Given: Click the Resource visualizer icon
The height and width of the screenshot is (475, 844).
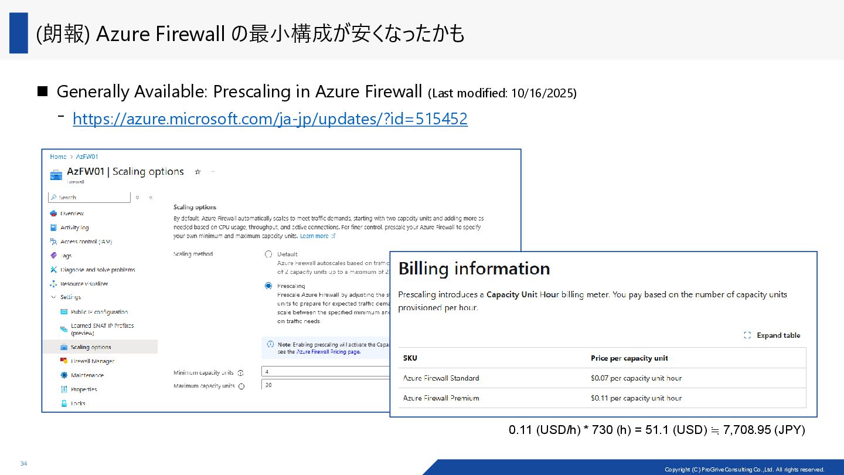Looking at the screenshot, I should point(53,284).
